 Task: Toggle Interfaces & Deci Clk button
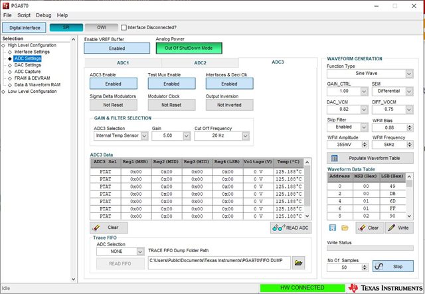click(229, 84)
